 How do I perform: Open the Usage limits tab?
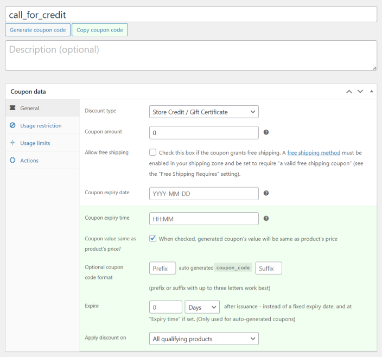point(35,143)
